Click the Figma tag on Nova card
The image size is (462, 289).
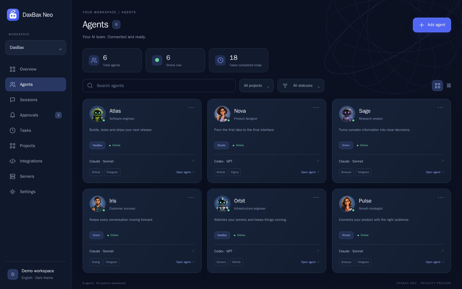pos(235,172)
